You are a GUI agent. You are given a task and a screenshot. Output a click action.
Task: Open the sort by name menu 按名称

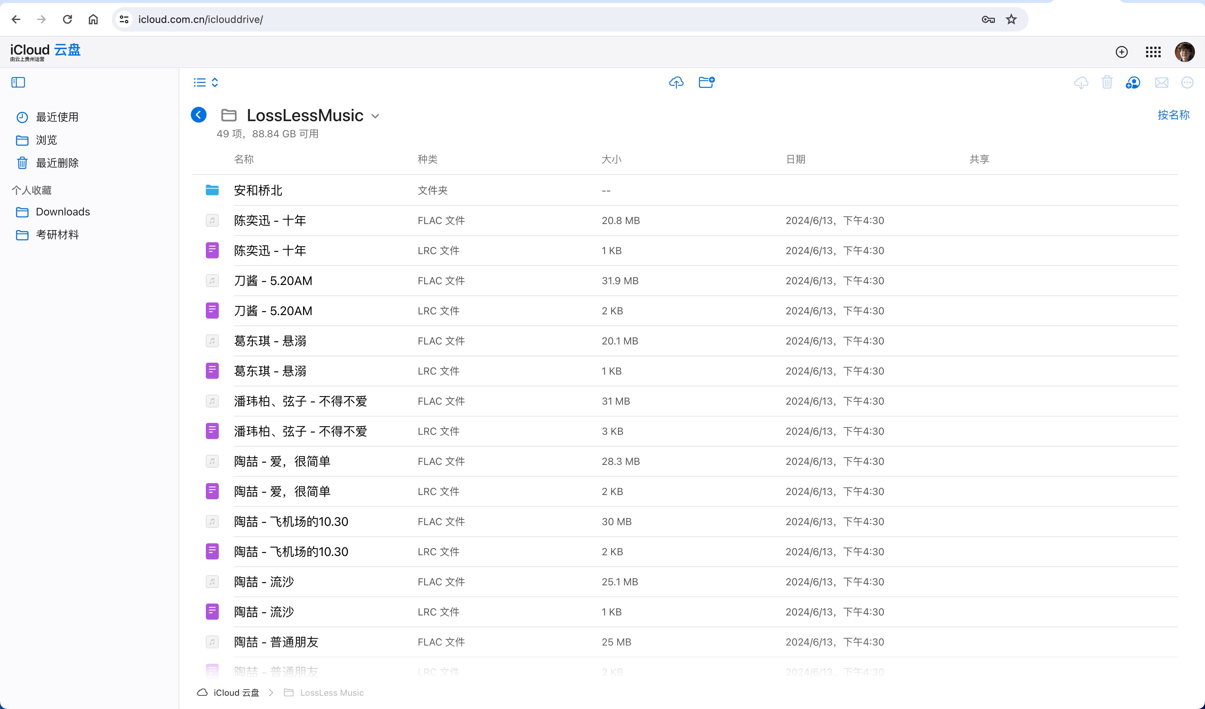point(1173,115)
